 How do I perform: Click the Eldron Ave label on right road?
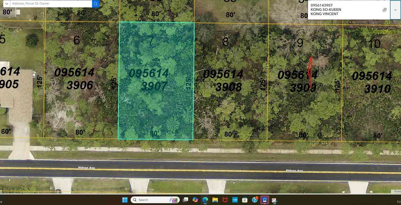pos(294,171)
